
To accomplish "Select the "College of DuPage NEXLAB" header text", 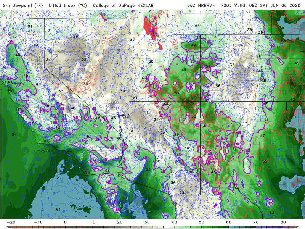I will pos(123,5).
